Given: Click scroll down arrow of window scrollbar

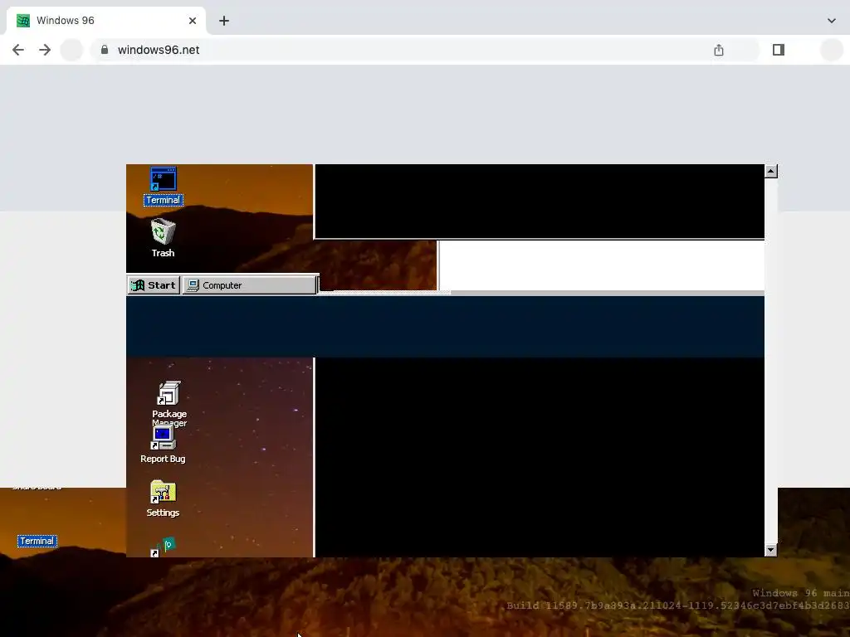Looking at the screenshot, I should point(771,551).
